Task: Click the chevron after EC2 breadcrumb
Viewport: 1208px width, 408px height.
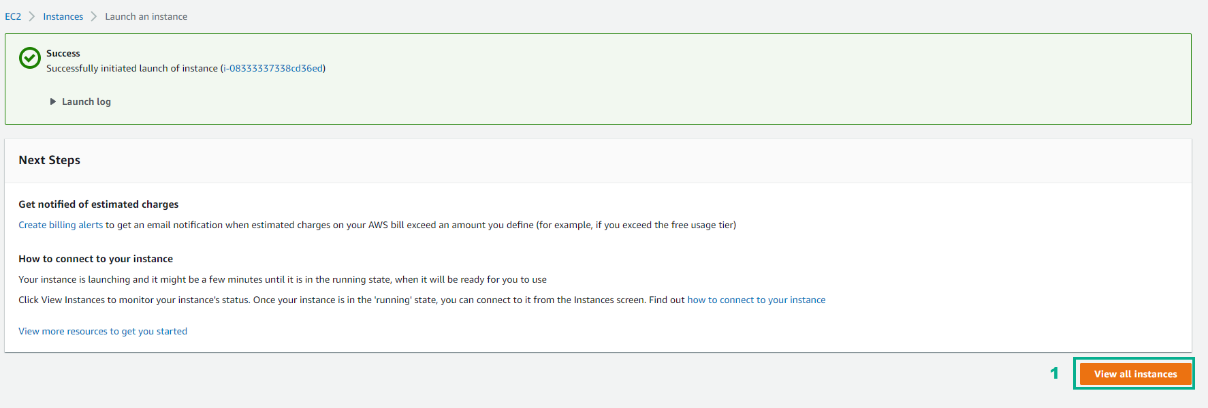Action: click(x=32, y=16)
